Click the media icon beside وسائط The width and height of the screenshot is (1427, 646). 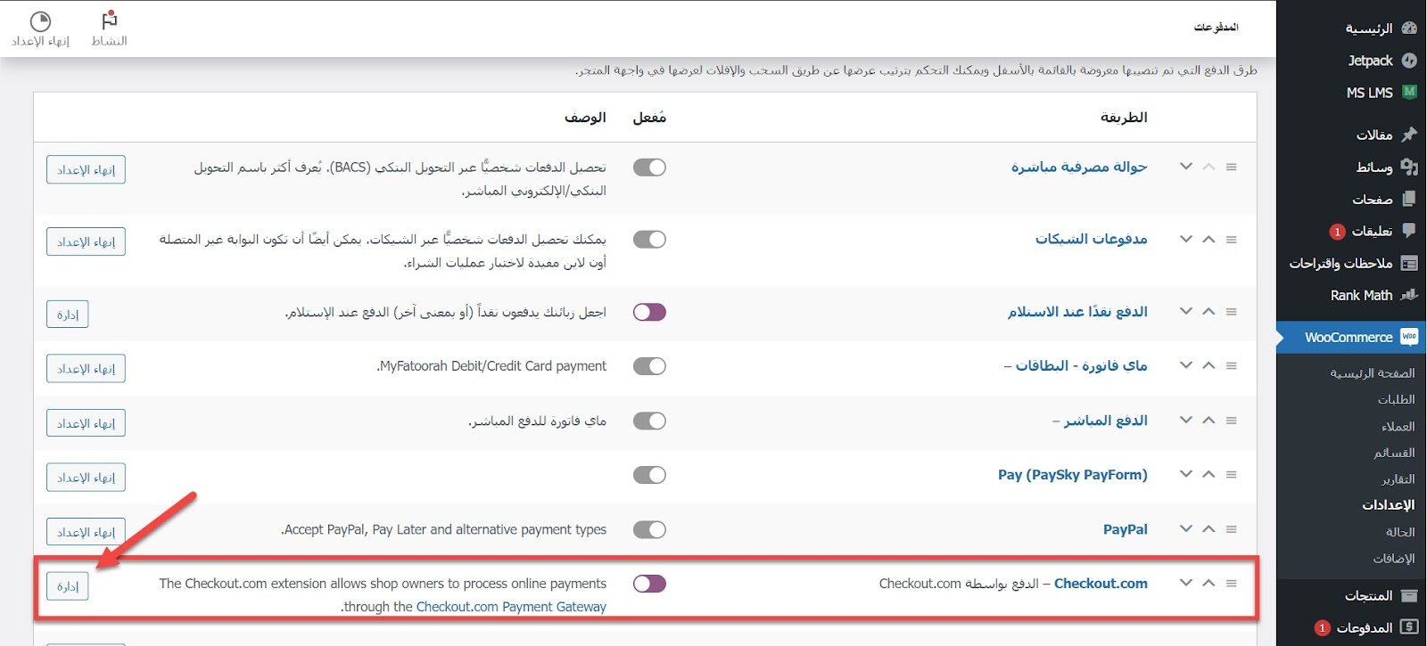[x=1409, y=167]
